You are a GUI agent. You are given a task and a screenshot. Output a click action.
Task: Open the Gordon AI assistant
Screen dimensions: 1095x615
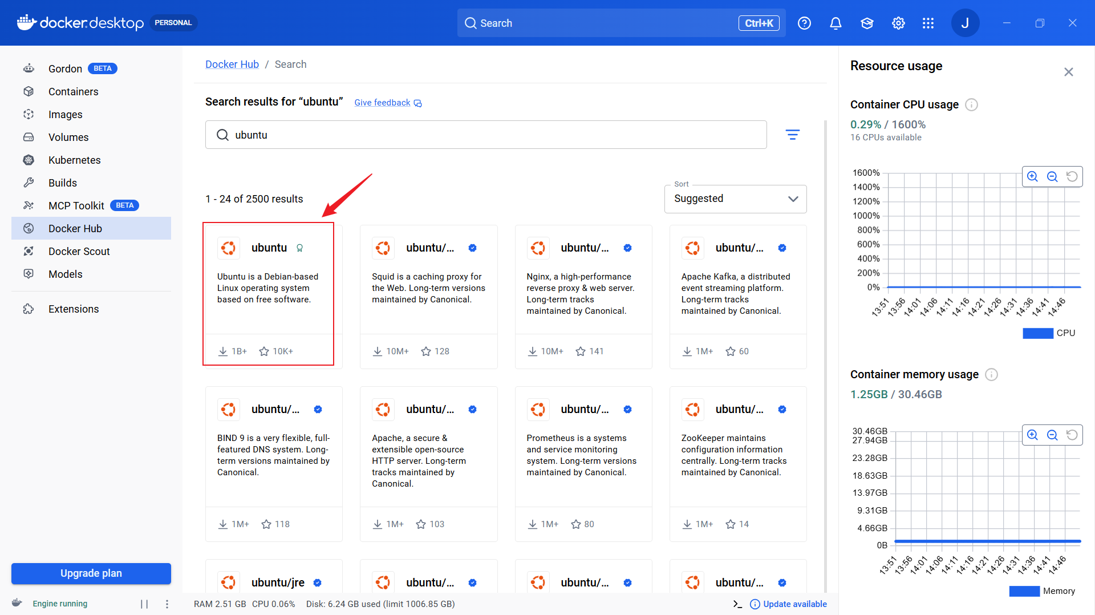coord(91,68)
